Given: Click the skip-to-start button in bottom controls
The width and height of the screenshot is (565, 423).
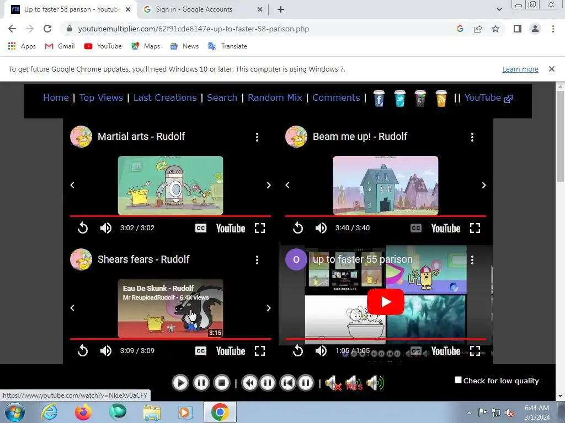Looking at the screenshot, I should [287, 383].
